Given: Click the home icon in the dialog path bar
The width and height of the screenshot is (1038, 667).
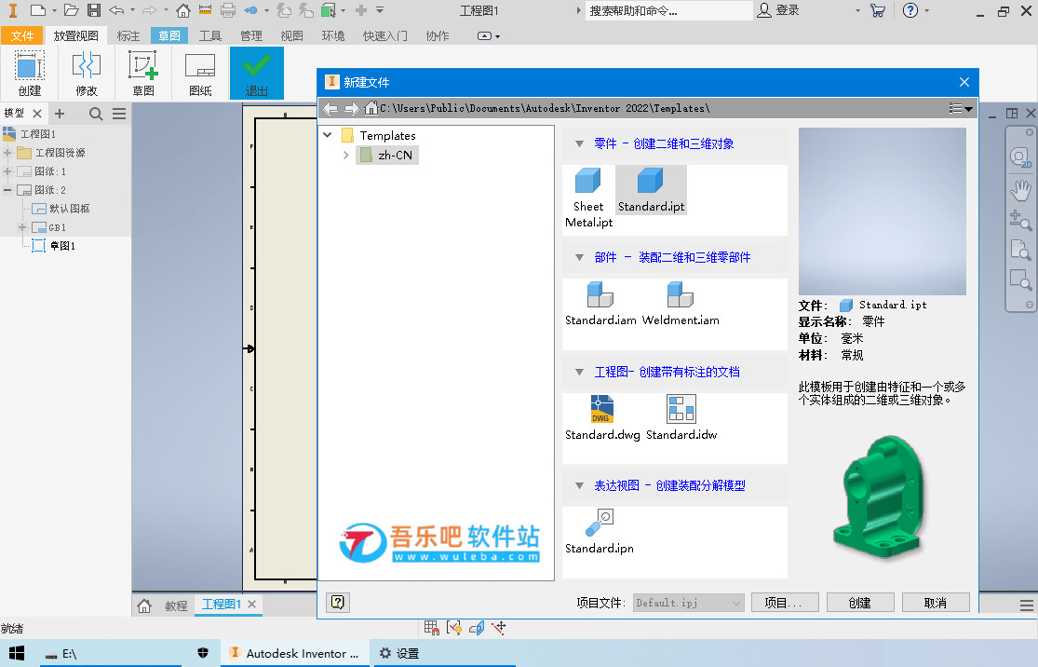Looking at the screenshot, I should coord(371,108).
